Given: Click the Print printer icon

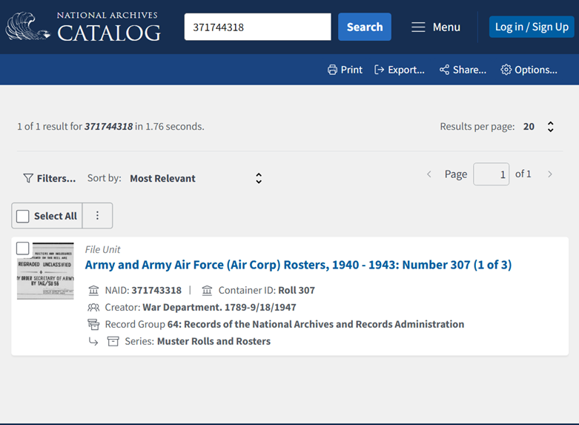Looking at the screenshot, I should coord(332,70).
